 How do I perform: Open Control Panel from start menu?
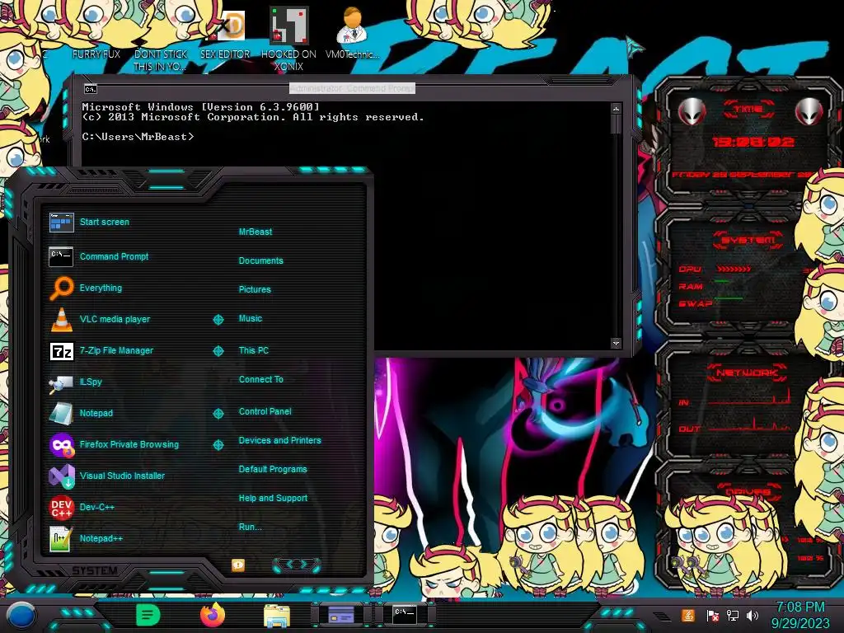coord(265,411)
